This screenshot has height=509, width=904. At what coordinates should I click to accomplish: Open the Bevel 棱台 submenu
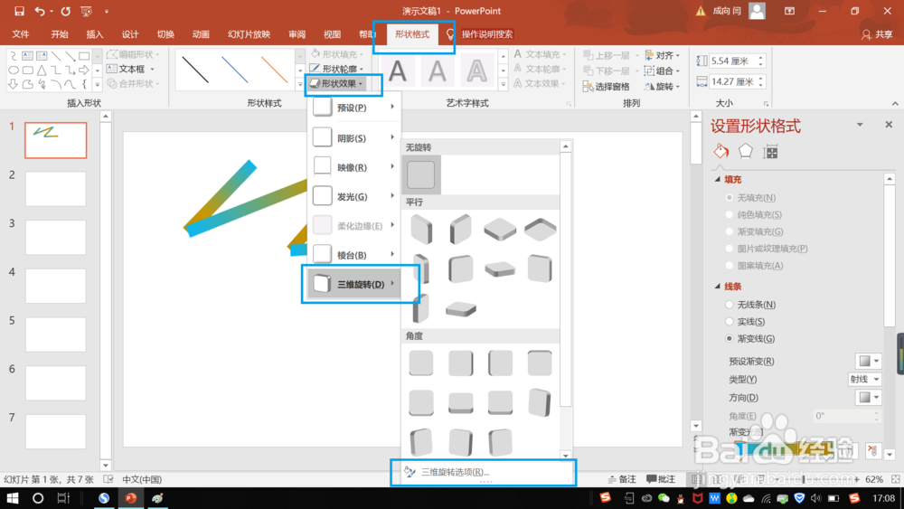click(354, 255)
